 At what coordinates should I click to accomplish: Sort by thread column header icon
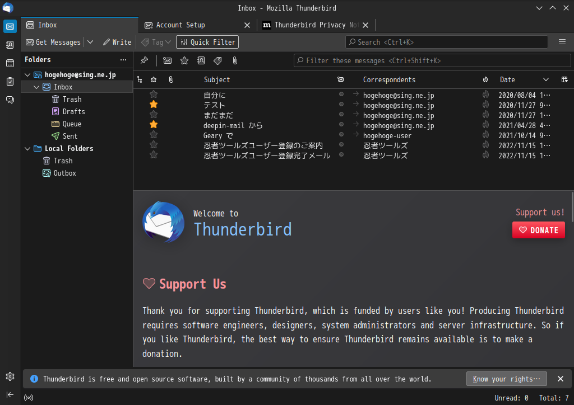tap(140, 79)
